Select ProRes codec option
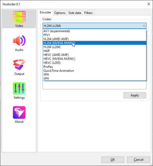 click(94, 67)
